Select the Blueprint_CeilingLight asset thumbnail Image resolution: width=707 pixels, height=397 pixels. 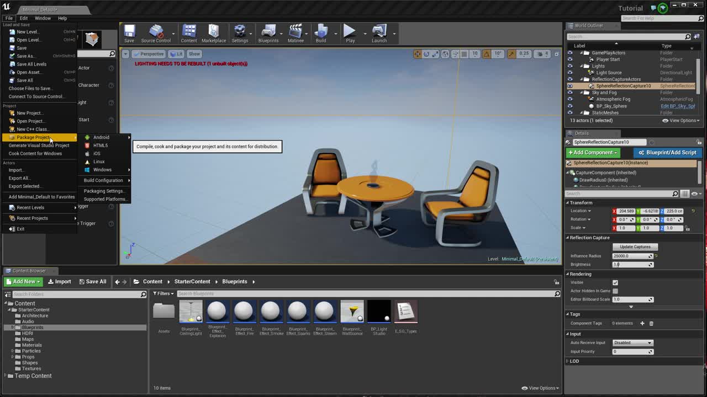(x=191, y=312)
